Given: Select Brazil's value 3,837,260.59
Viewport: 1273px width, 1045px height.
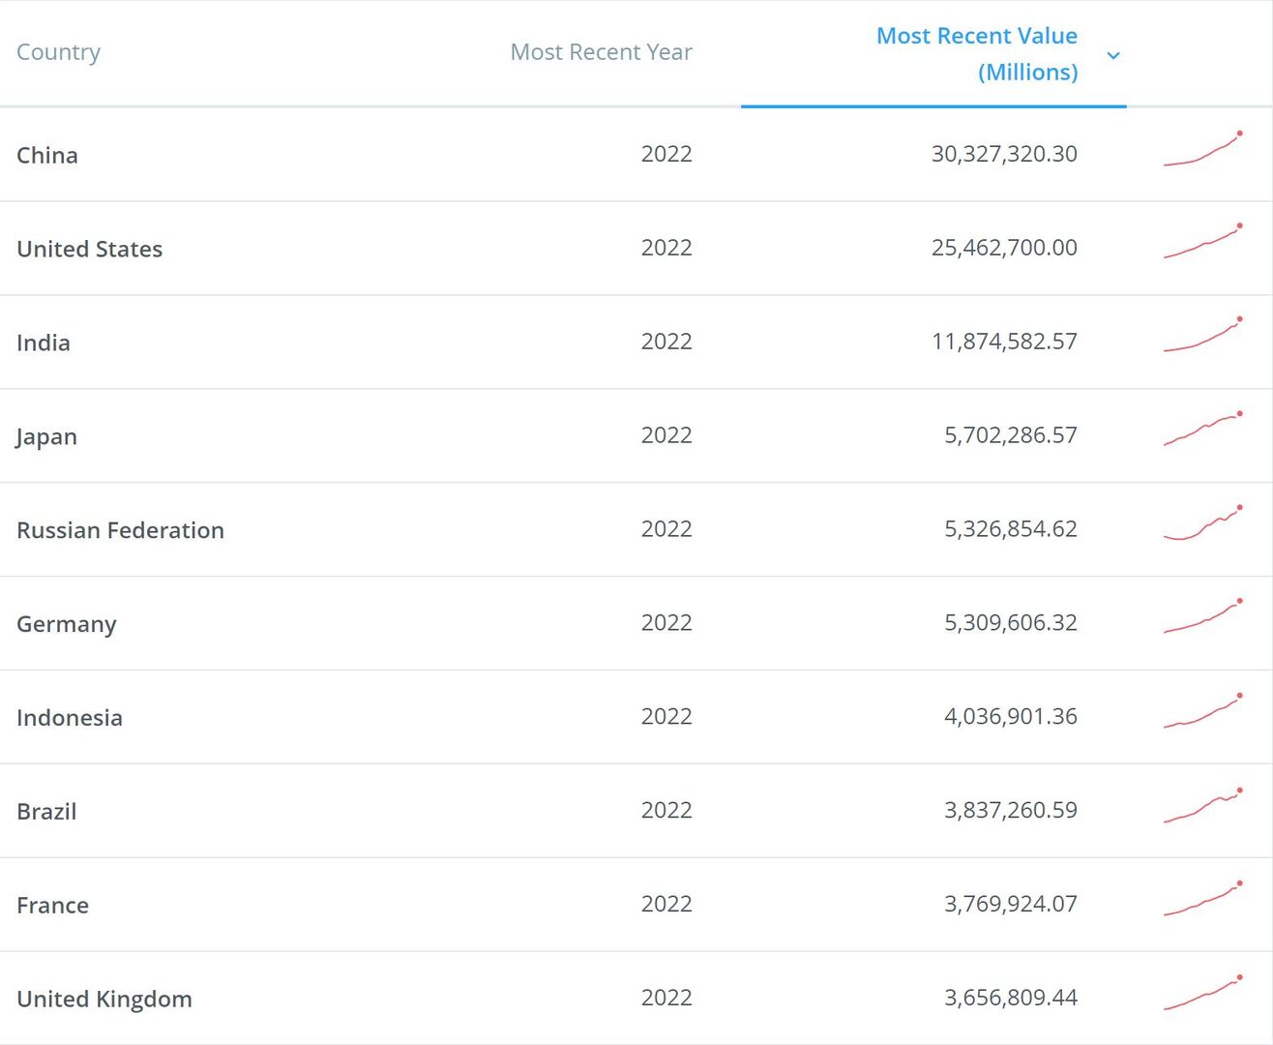Looking at the screenshot, I should 1011,811.
